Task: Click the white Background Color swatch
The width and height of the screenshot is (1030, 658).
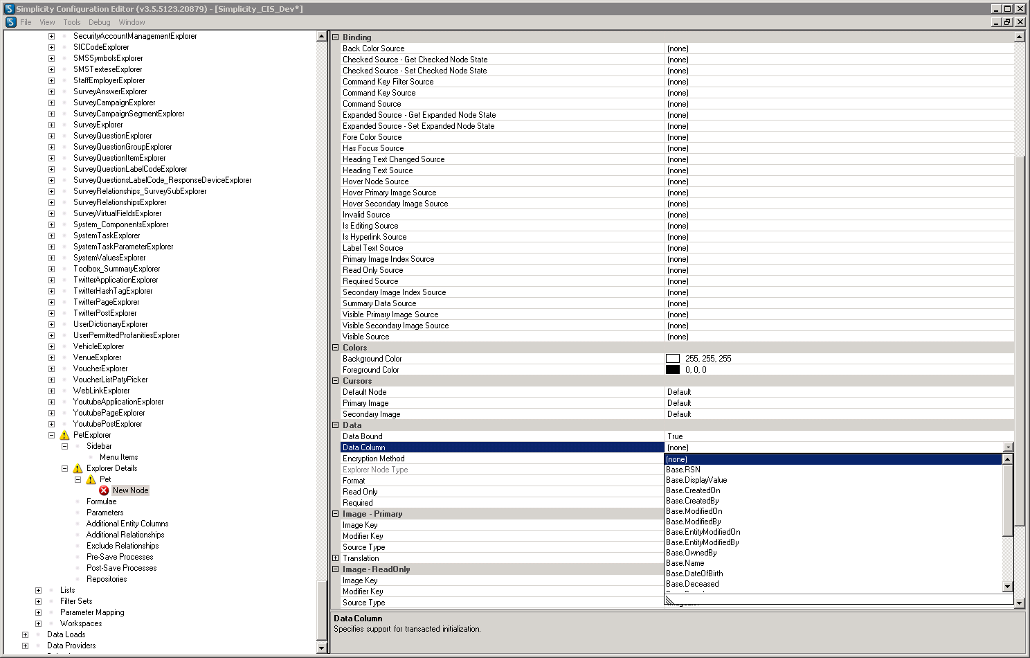Action: pos(673,359)
